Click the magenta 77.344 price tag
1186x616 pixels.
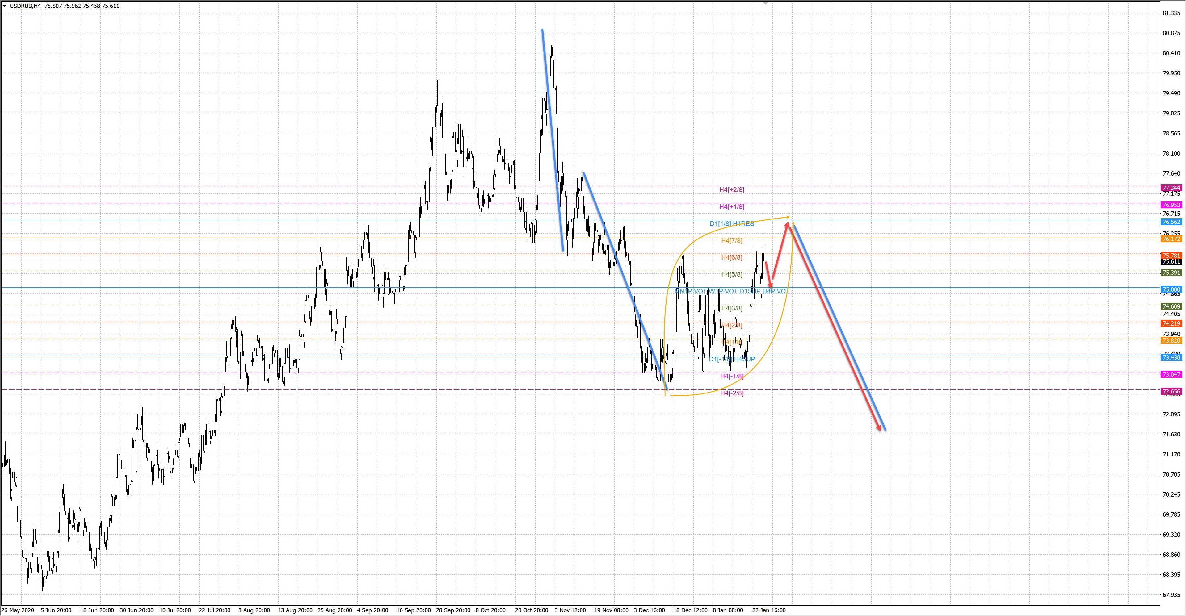tap(1171, 188)
